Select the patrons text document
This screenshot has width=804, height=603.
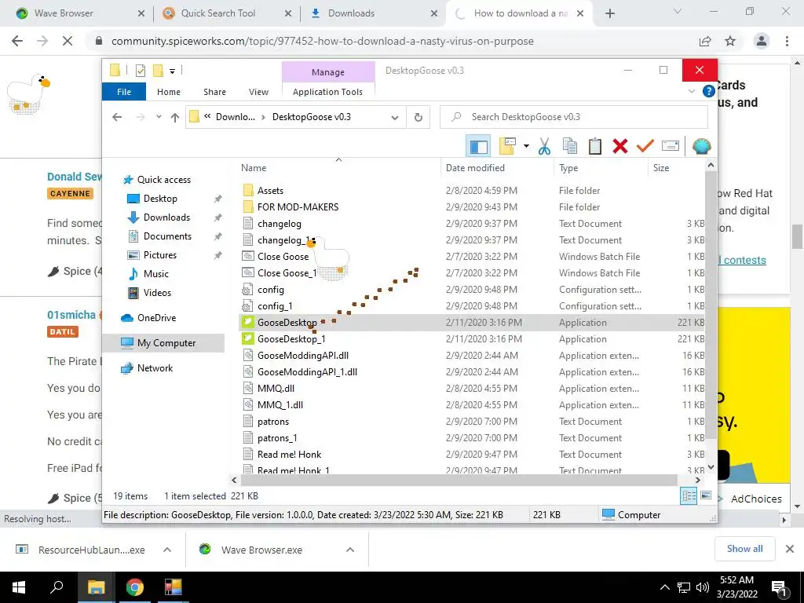pos(273,422)
